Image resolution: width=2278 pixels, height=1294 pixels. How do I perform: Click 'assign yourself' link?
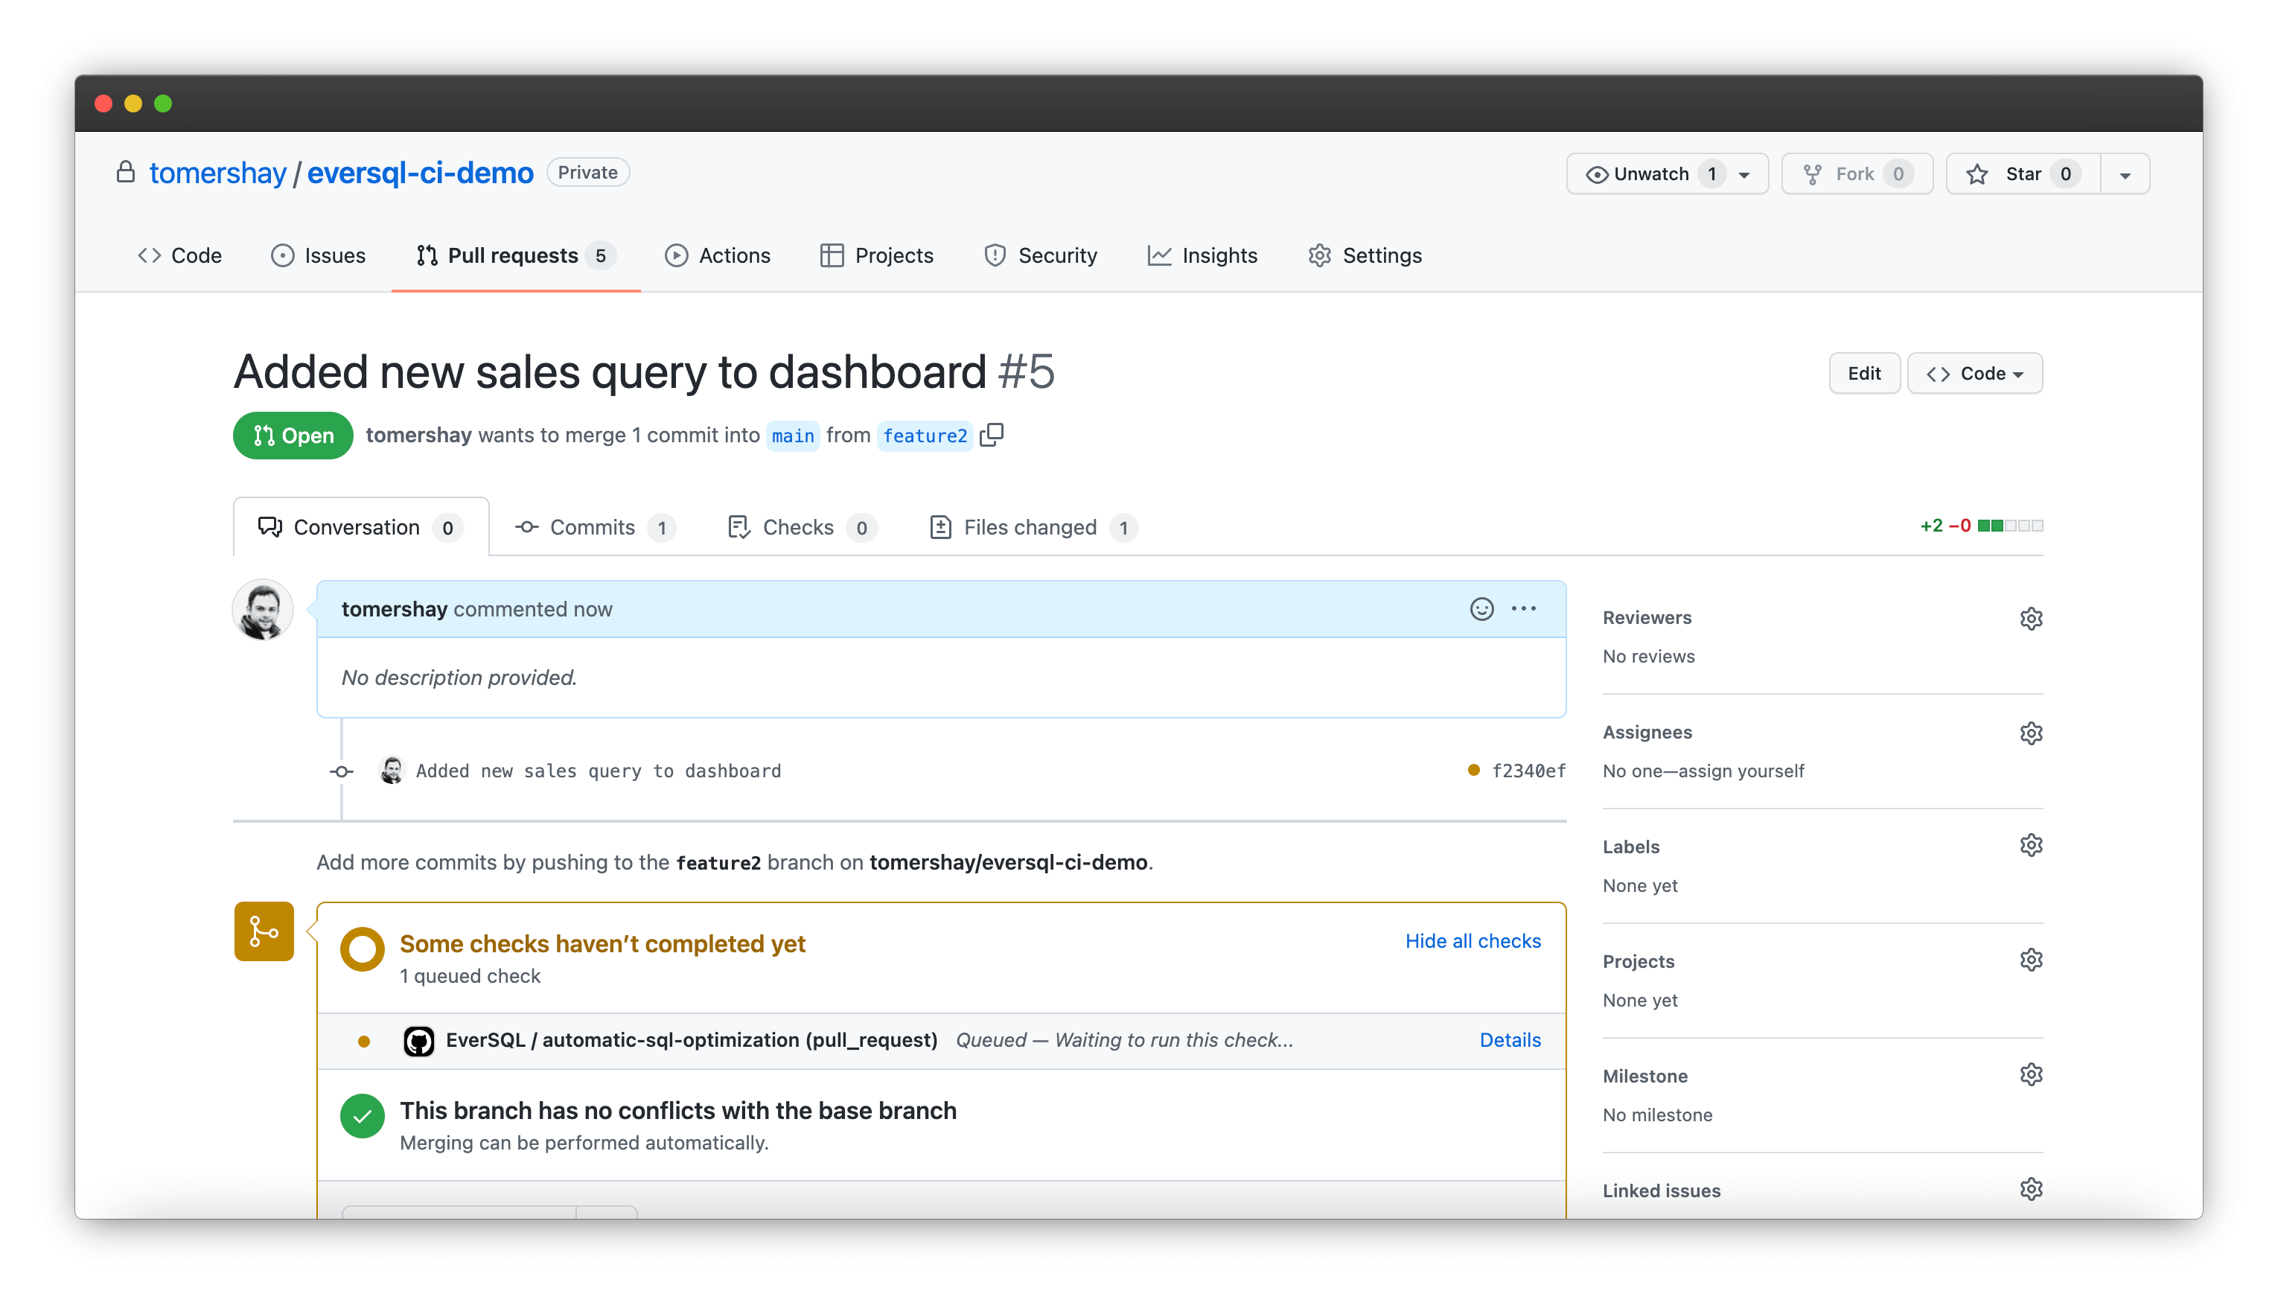coord(1741,771)
